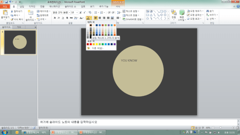Click the Increase Font Size icon
This screenshot has height=135, width=240.
click(80, 13)
